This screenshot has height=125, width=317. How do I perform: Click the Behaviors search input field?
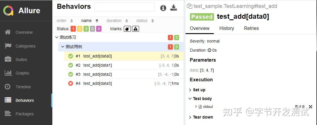click(124, 7)
